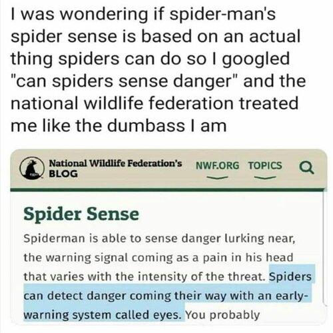This screenshot has height=333, width=333.
Task: Click the highlighted phrase warning system called eyes
Action: tap(103, 315)
